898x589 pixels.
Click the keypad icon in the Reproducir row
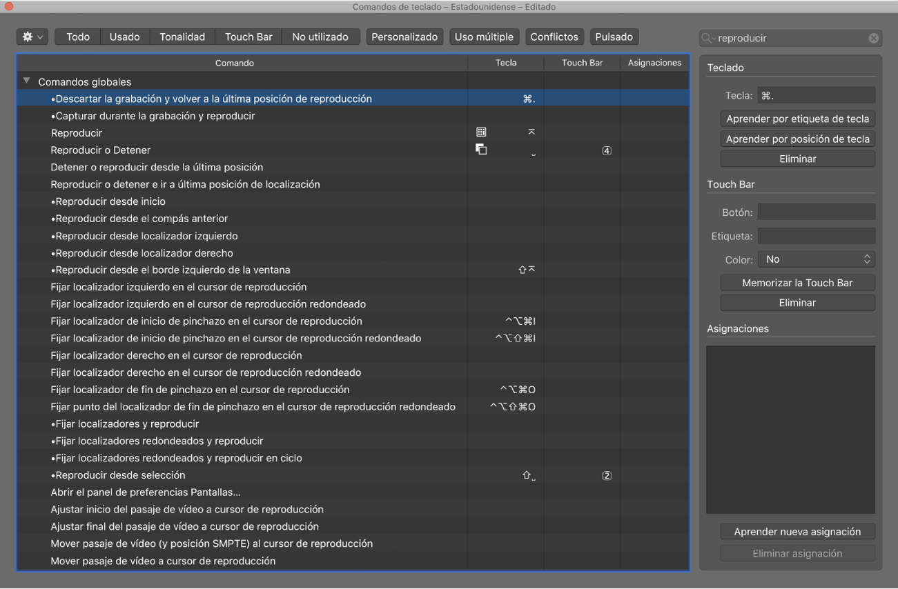click(x=481, y=132)
